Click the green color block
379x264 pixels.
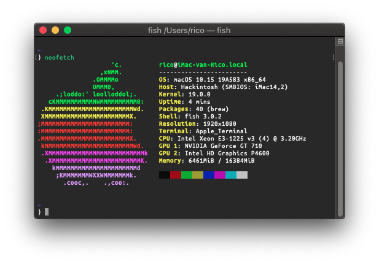[x=187, y=175]
